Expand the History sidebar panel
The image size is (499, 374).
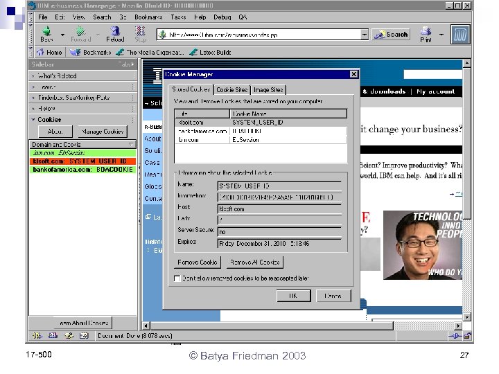[x=82, y=109]
